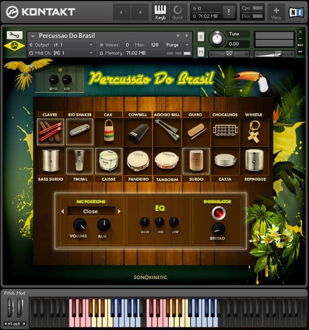Click the Mod wheel
The height and width of the screenshot is (330, 309).
[20, 308]
